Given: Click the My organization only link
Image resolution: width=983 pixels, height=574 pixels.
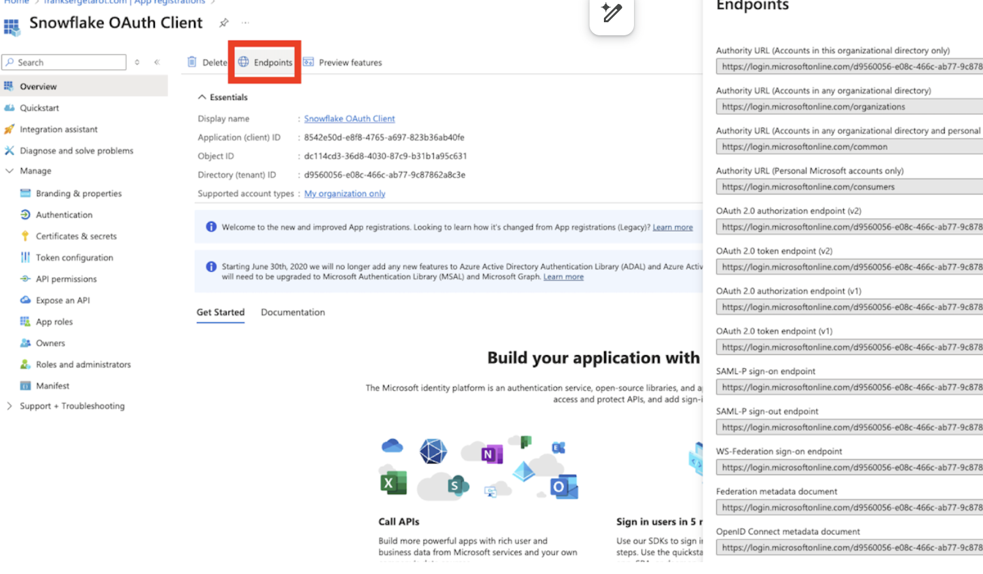Looking at the screenshot, I should pyautogui.click(x=344, y=194).
